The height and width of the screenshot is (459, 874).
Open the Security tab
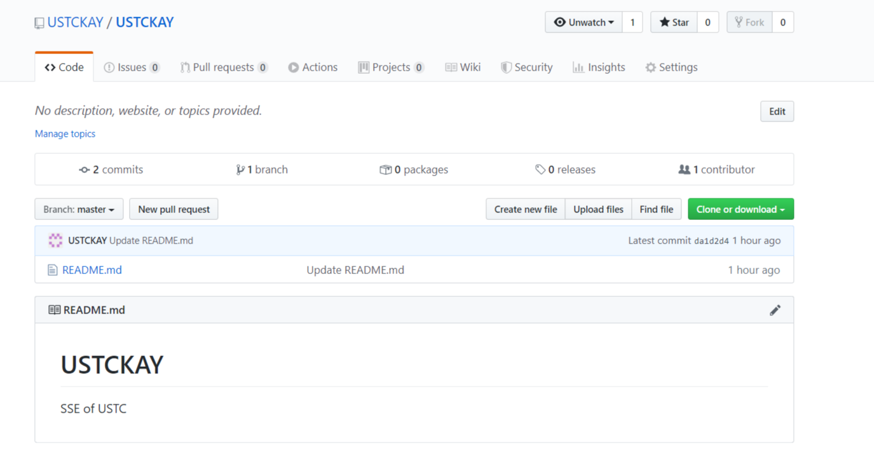pos(526,67)
